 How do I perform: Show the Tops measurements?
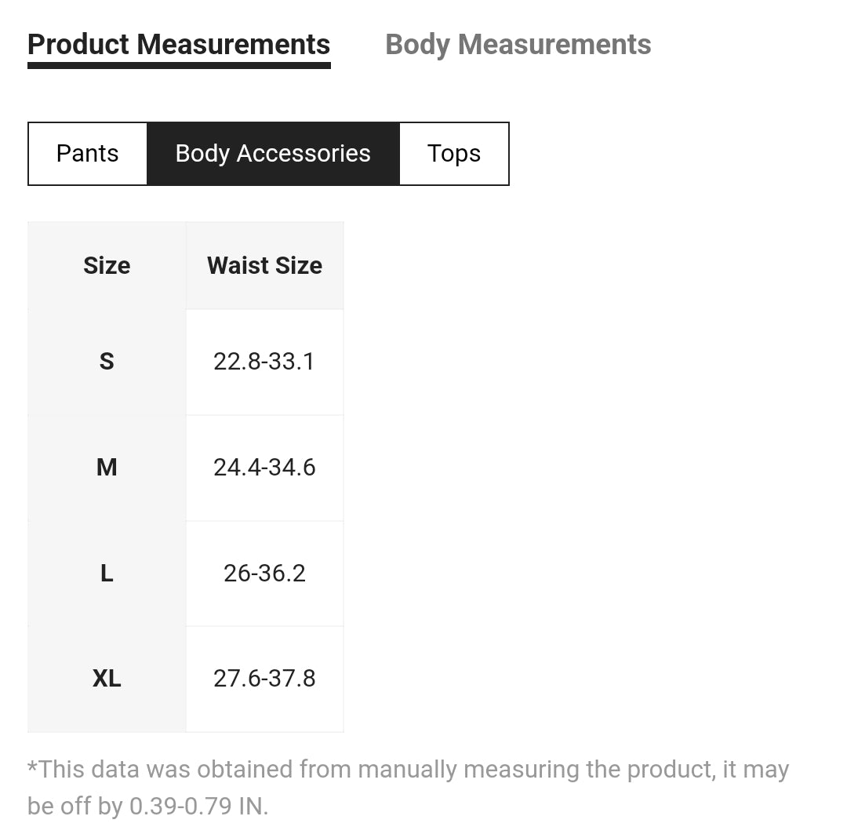pyautogui.click(x=454, y=154)
